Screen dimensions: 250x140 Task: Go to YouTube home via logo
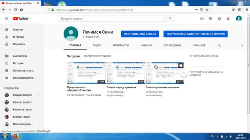click(x=21, y=19)
